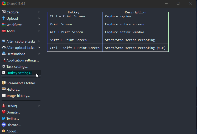Viewport: 197px width, 134px height.
Task: Click the Donate heart icon
Action: (x=4, y=112)
